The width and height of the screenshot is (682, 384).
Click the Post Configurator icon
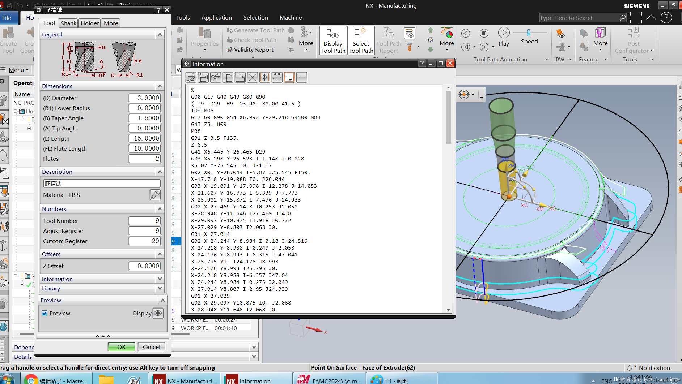pos(634,40)
